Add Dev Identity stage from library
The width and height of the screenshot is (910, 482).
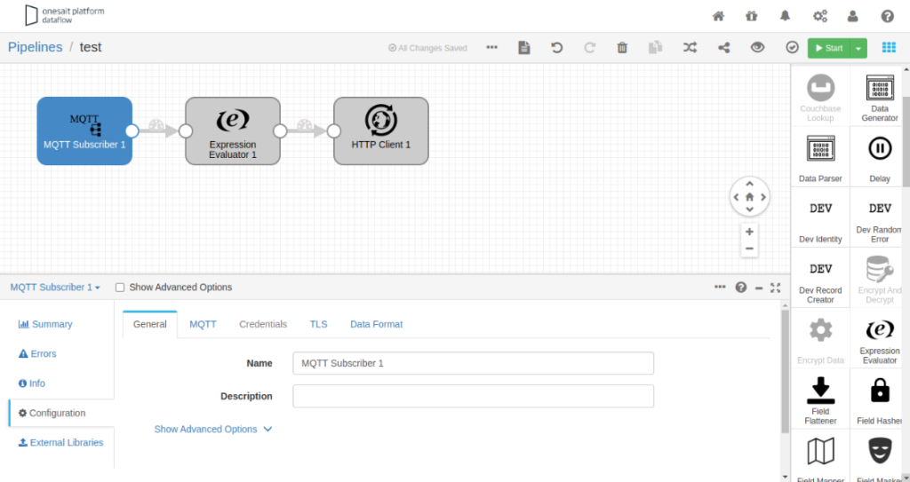(820, 217)
